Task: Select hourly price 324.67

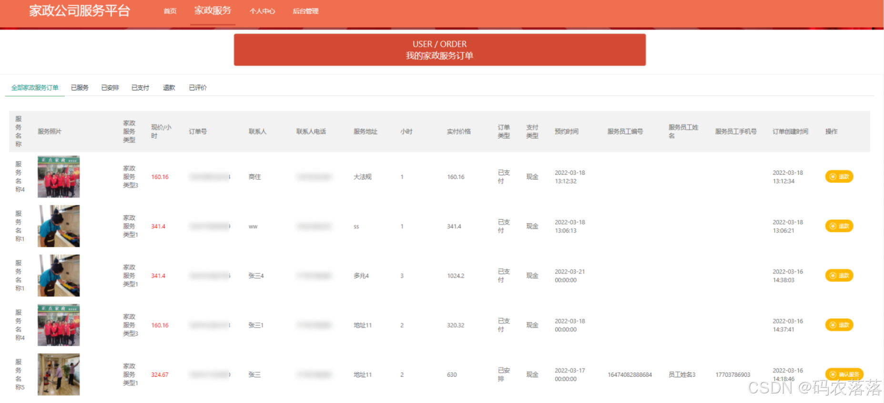Action: (x=160, y=375)
